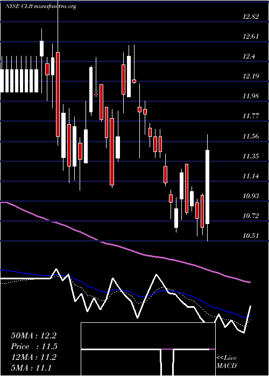269x376 pixels.
Task: Click the 11.77 price axis label
Action: (251, 116)
